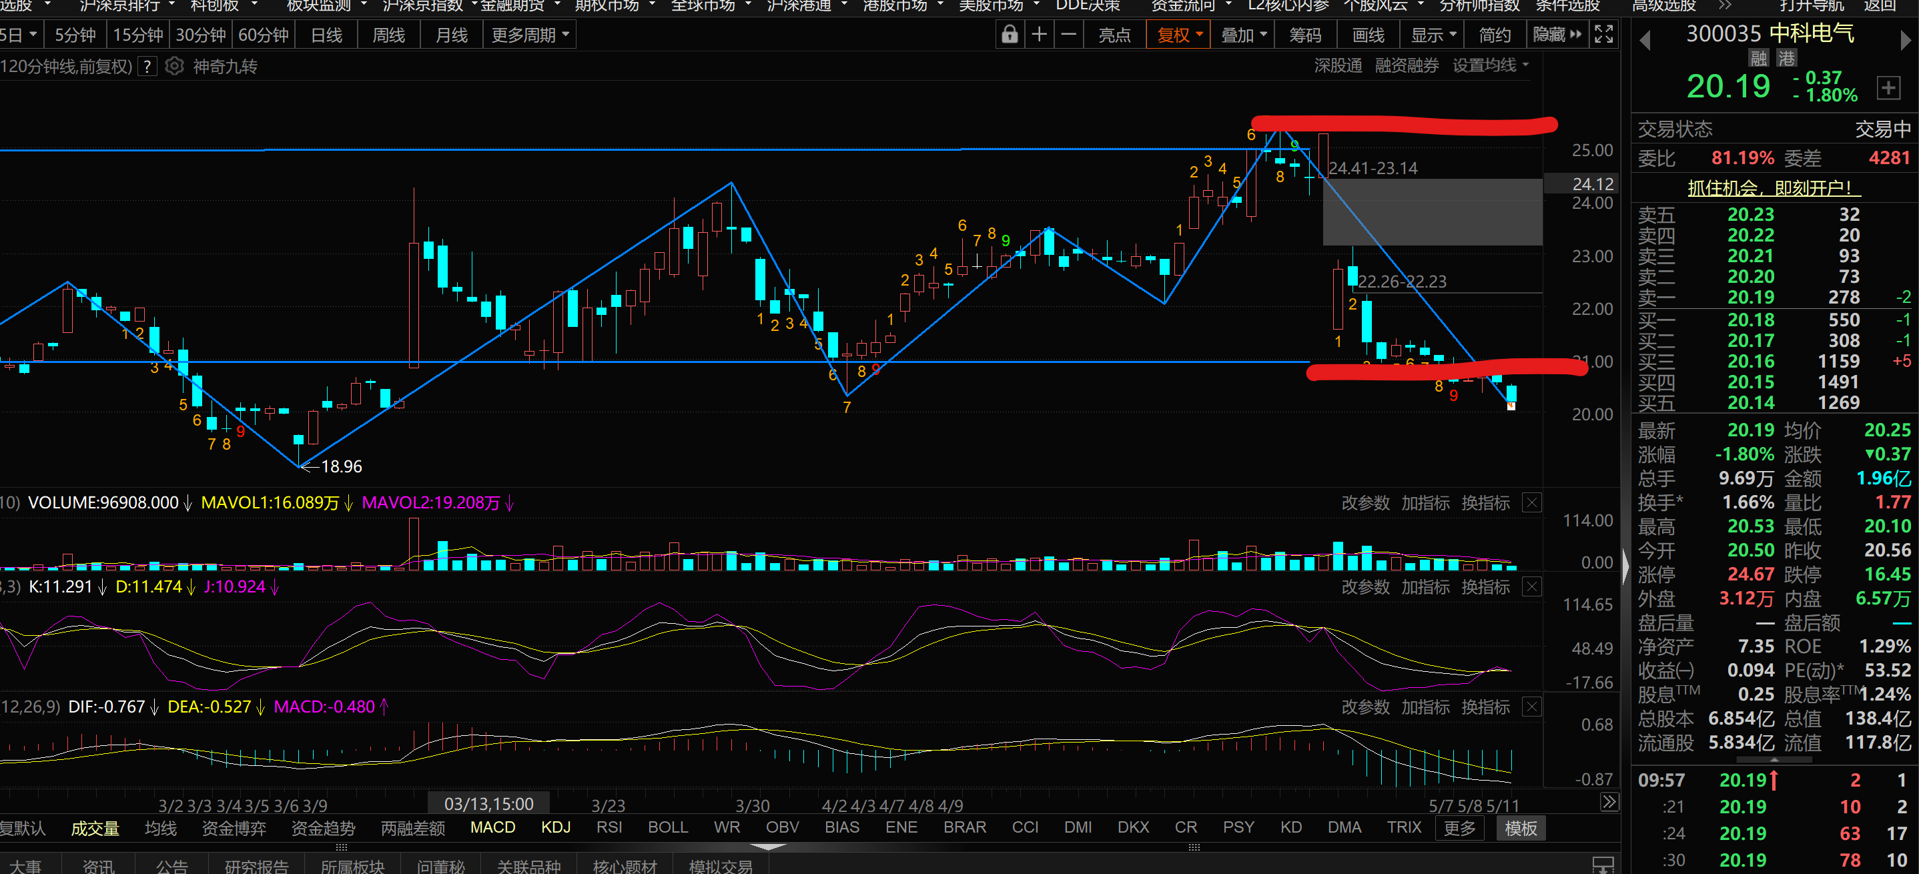
Task: Click 卖一 price 20.19 row
Action: pyautogui.click(x=1774, y=298)
